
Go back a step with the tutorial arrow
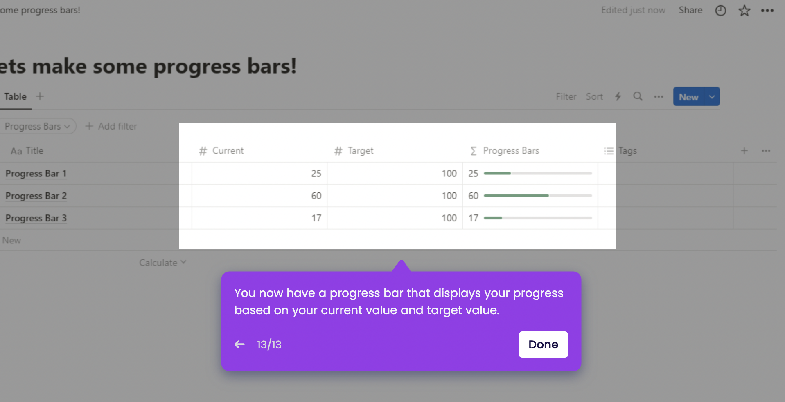click(x=239, y=344)
